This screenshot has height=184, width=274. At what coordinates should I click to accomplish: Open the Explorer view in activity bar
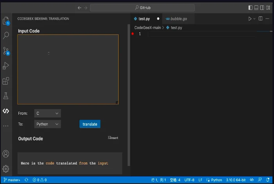(6, 21)
